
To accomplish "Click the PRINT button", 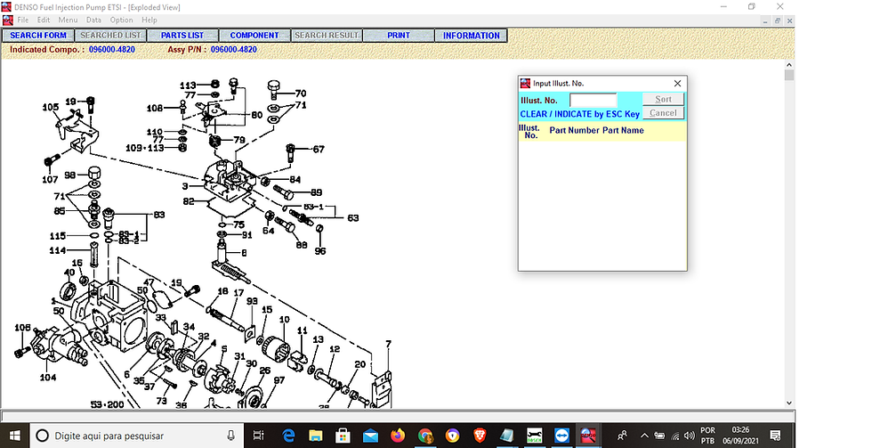I will pyautogui.click(x=399, y=35).
